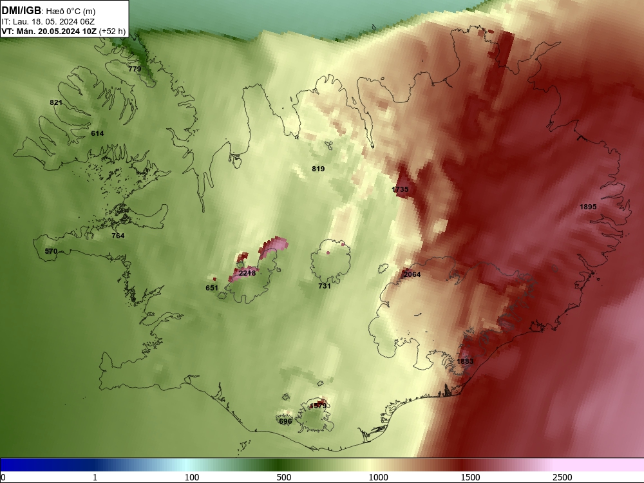The image size is (644, 483).
Task: Click the 614 value in Westfjords
Action: pyautogui.click(x=97, y=133)
